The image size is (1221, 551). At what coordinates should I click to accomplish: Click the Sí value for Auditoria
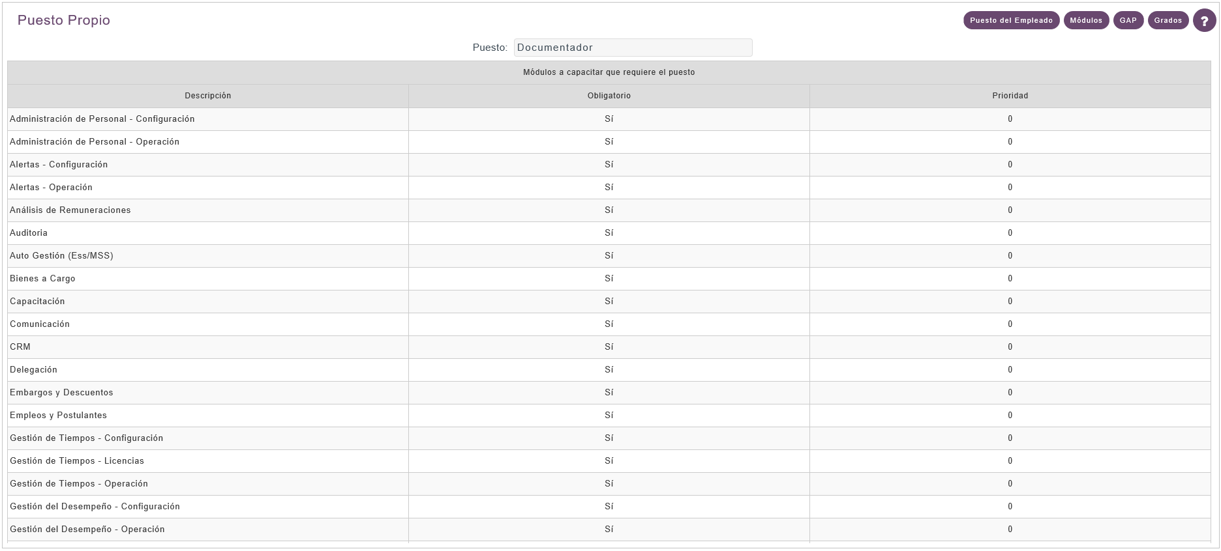click(x=609, y=233)
